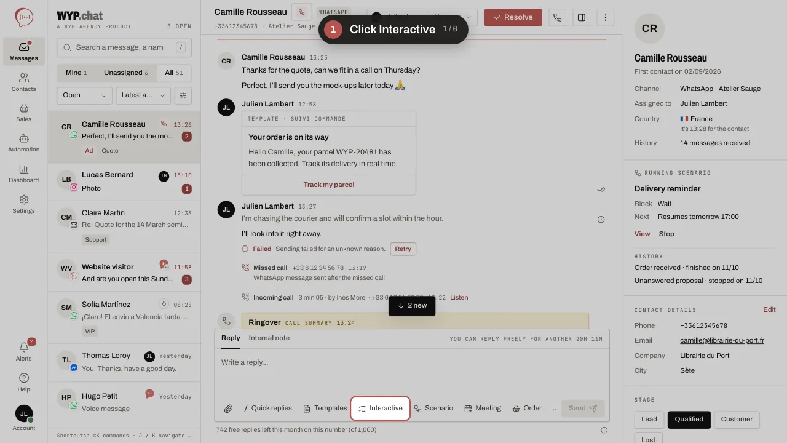
Task: Switch to the Mine conversations tab
Action: [x=76, y=73]
